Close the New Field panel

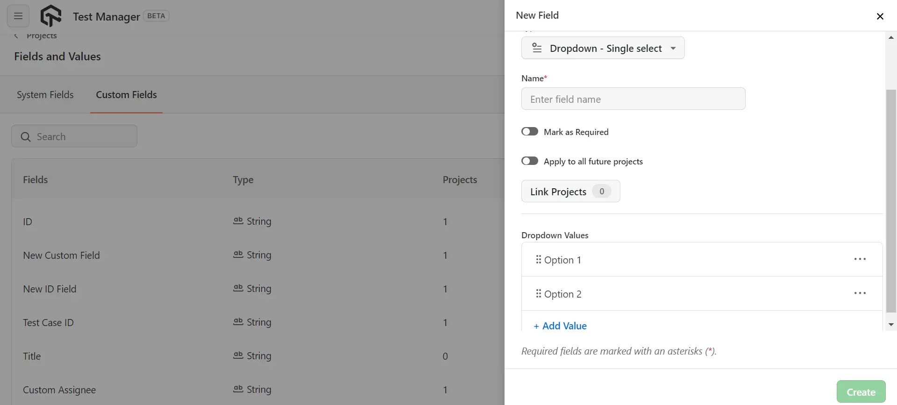coord(880,16)
